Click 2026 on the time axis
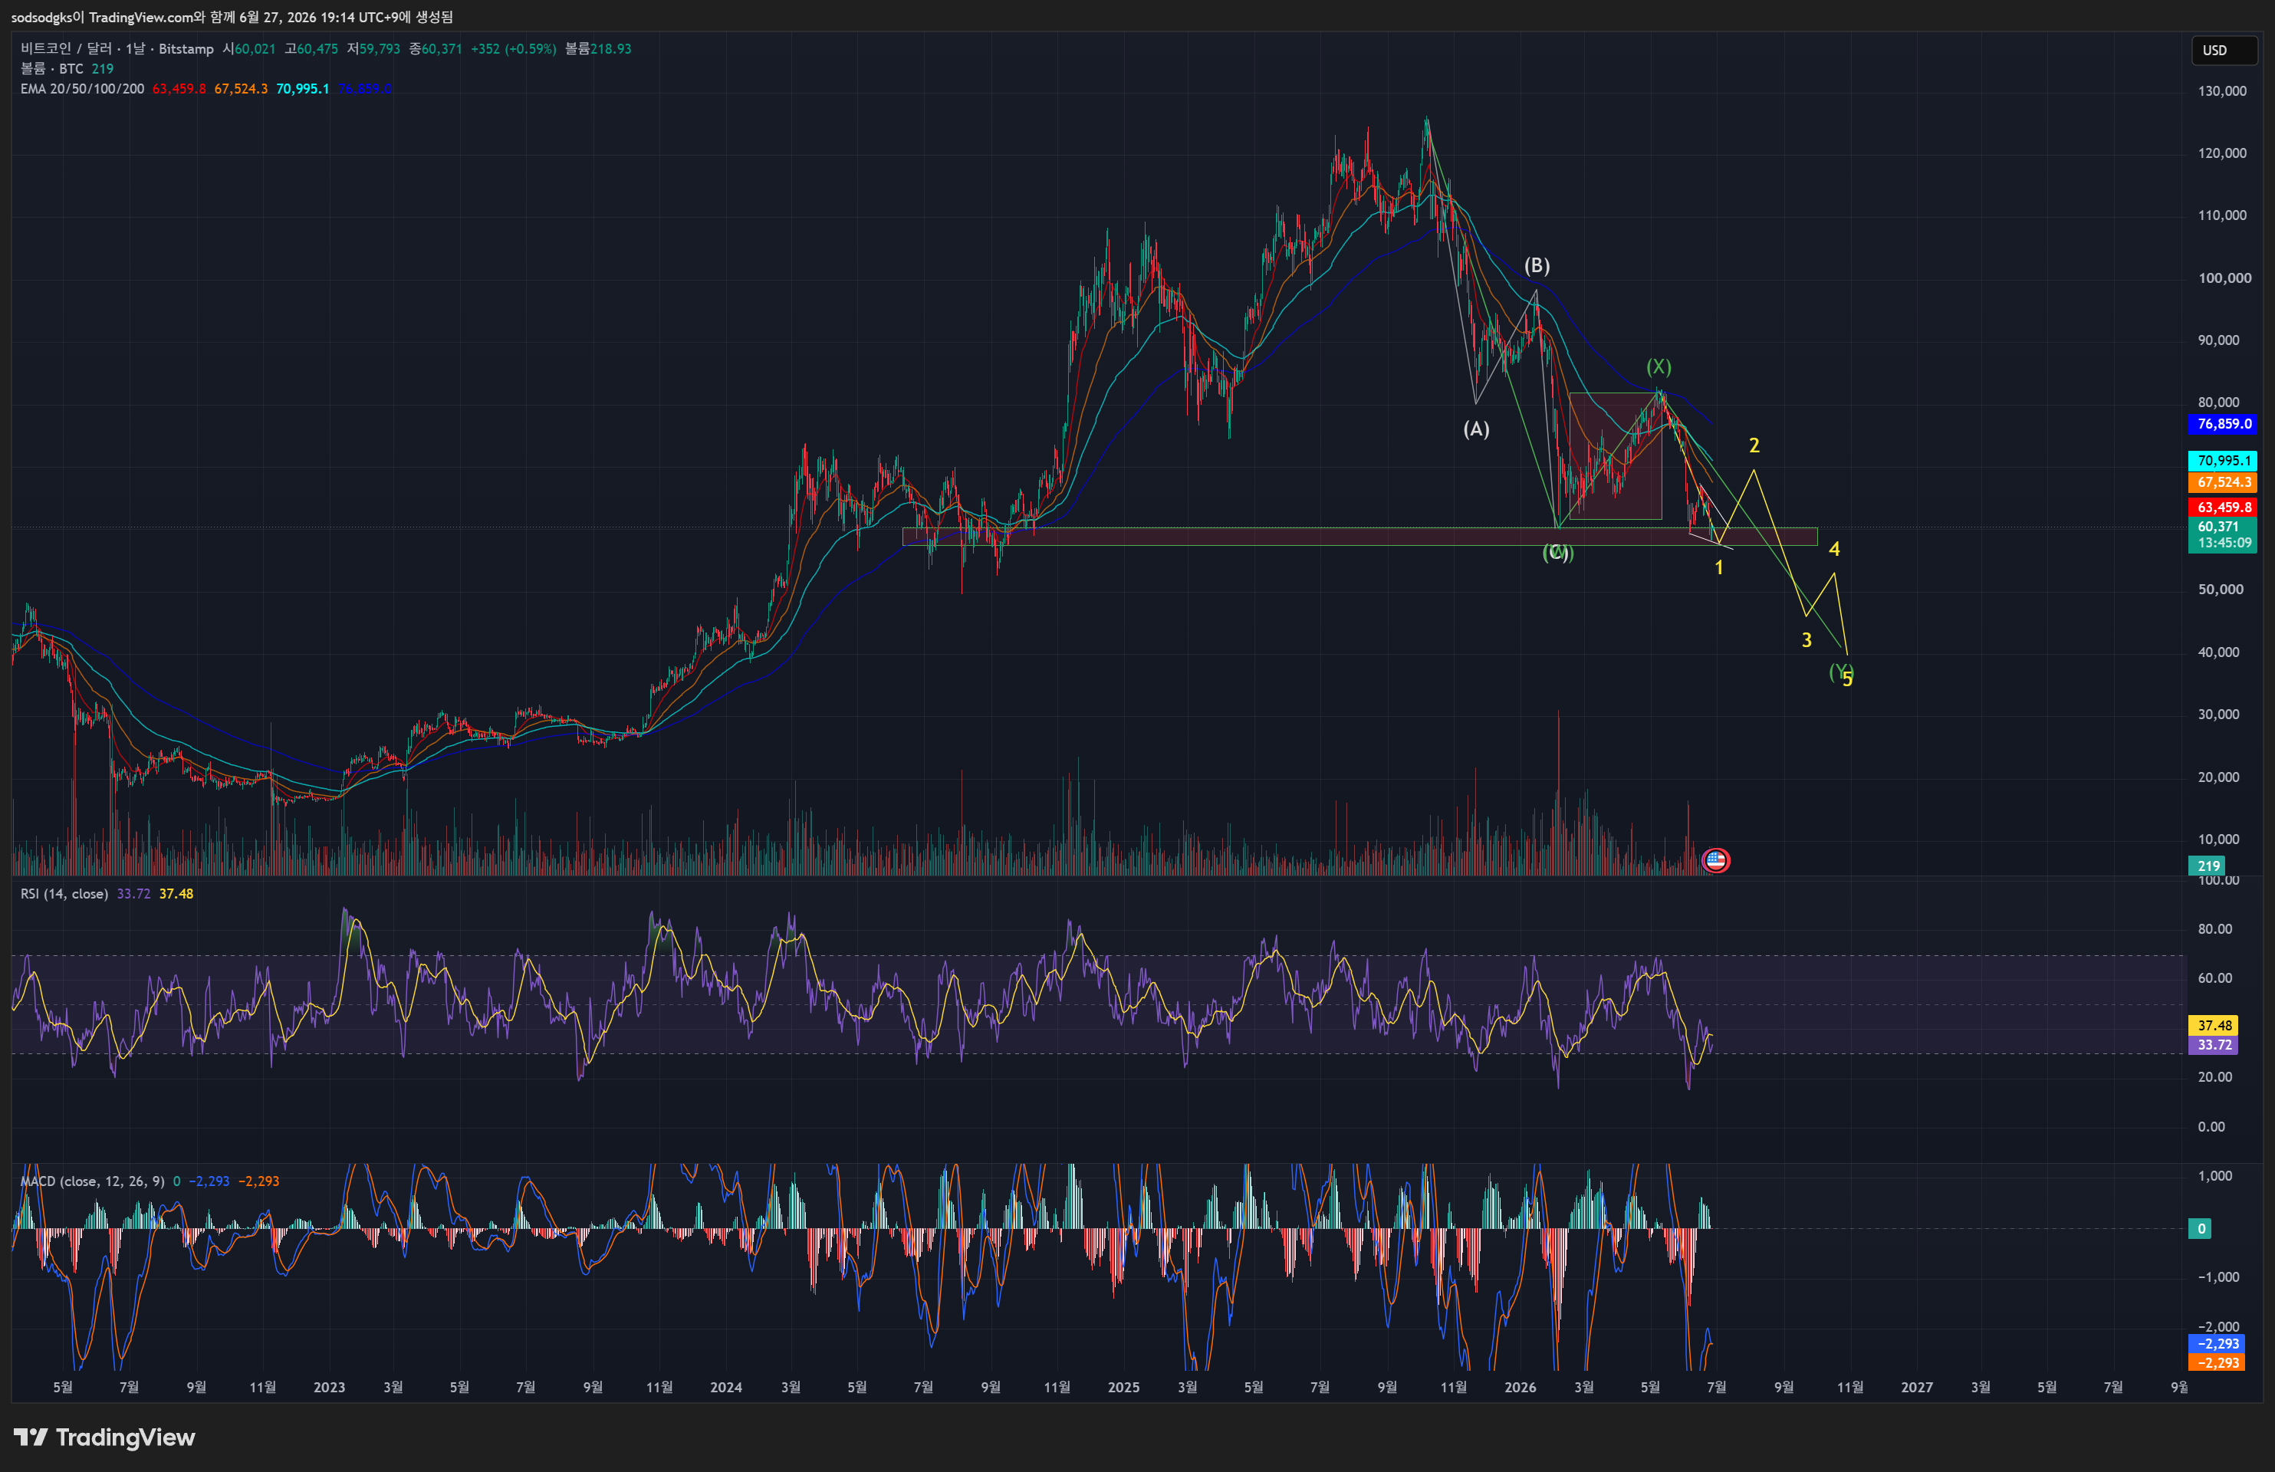Viewport: 2275px width, 1472px height. [x=1520, y=1387]
